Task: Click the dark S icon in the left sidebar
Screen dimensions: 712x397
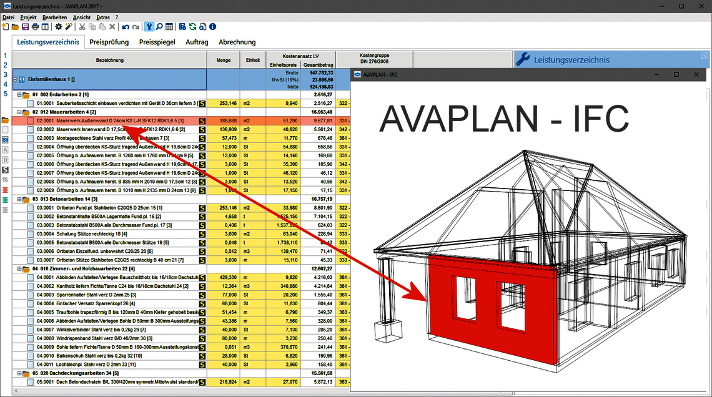Action: 6,170
